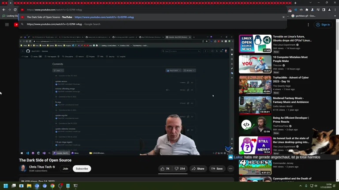Subscribe to Chris Titus Tech
This screenshot has width=339, height=190.
click(82, 169)
